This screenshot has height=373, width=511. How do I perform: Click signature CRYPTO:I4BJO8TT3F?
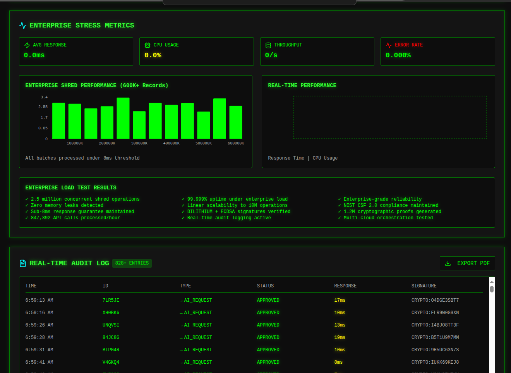click(435, 325)
